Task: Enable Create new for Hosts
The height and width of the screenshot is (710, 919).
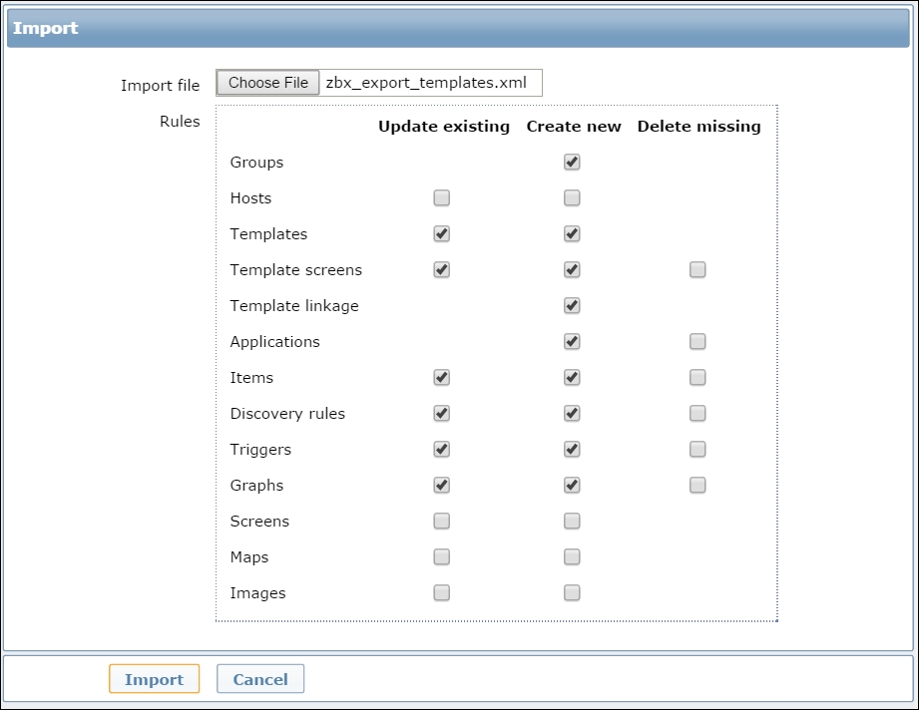Action: [x=572, y=198]
